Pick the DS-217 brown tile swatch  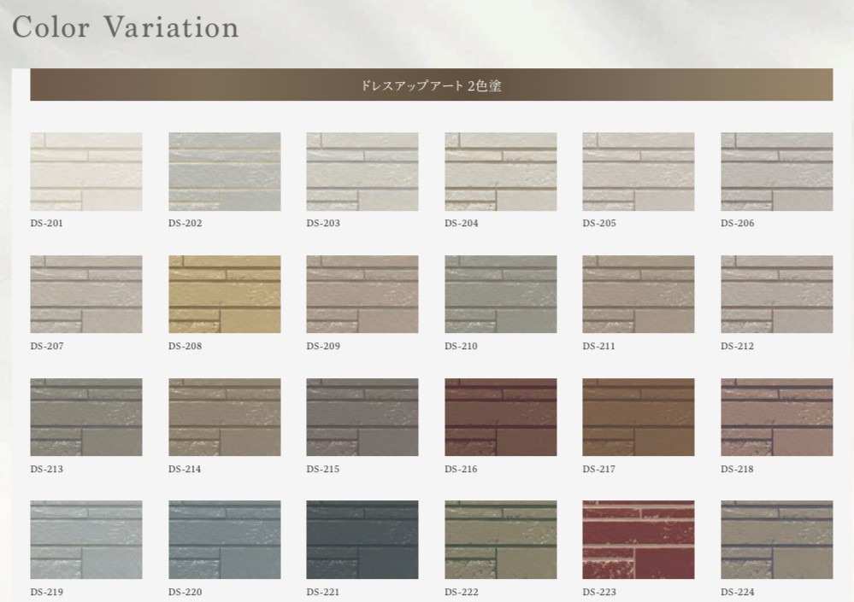tap(638, 418)
